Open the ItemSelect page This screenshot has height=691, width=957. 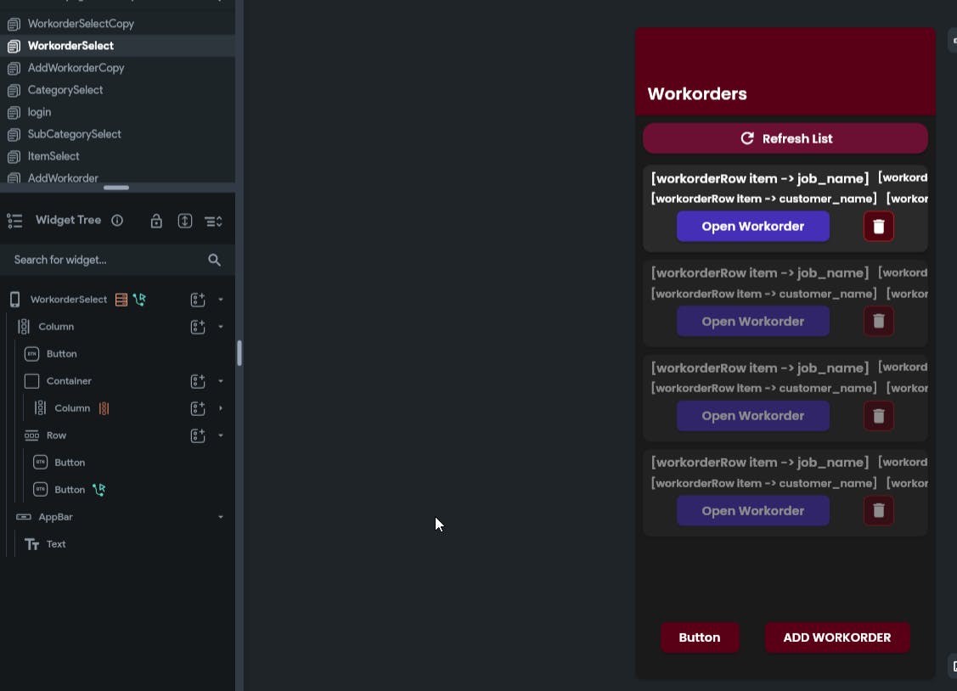pyautogui.click(x=53, y=156)
